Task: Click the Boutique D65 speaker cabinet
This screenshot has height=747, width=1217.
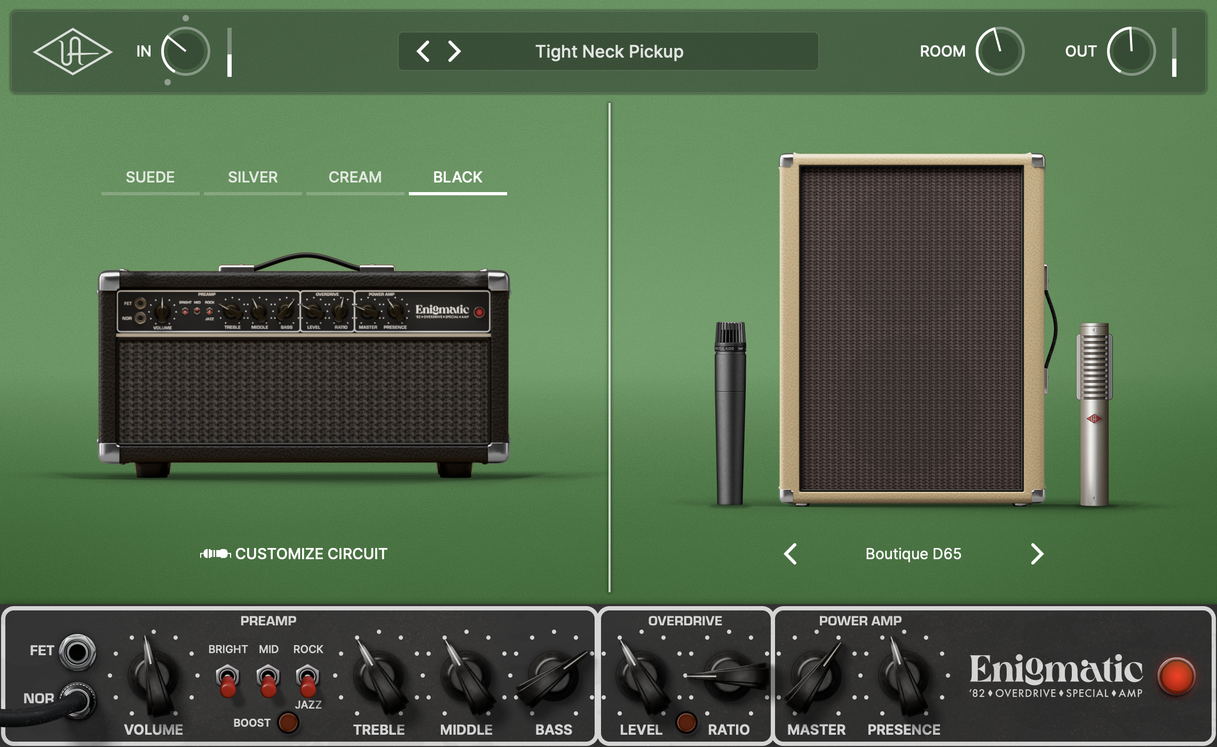Action: coord(912,329)
